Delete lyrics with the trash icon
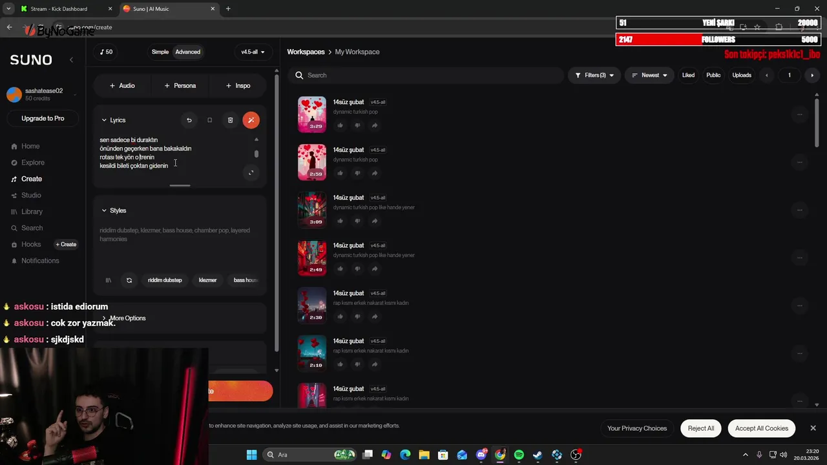The width and height of the screenshot is (827, 465). coord(230,120)
